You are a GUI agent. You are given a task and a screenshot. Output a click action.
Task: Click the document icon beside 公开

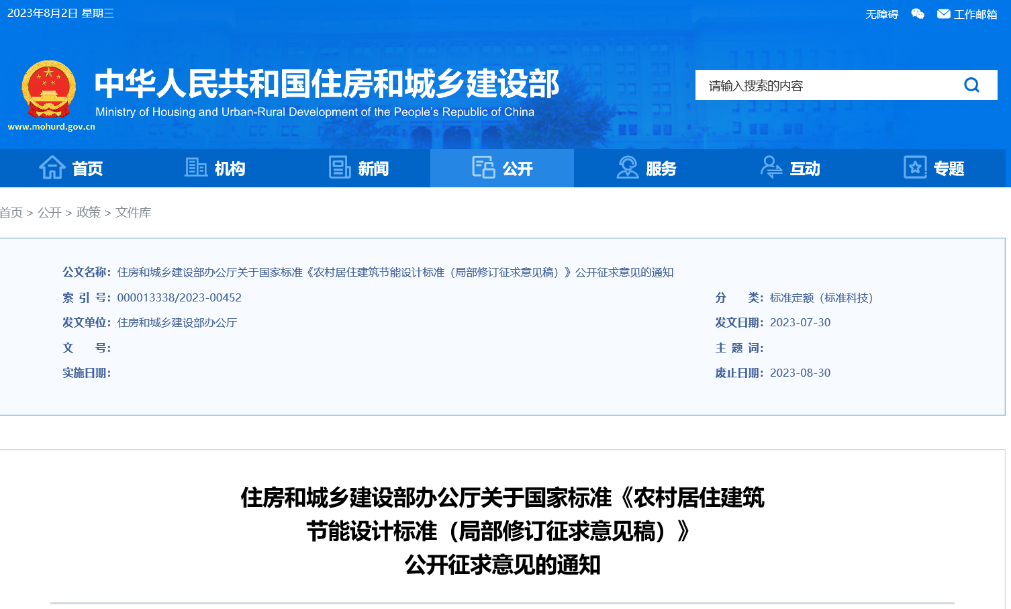pyautogui.click(x=483, y=168)
